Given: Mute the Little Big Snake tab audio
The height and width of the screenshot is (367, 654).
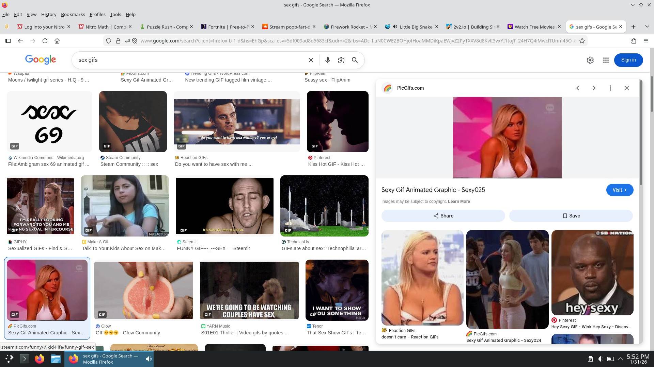Looking at the screenshot, I should pos(395,27).
